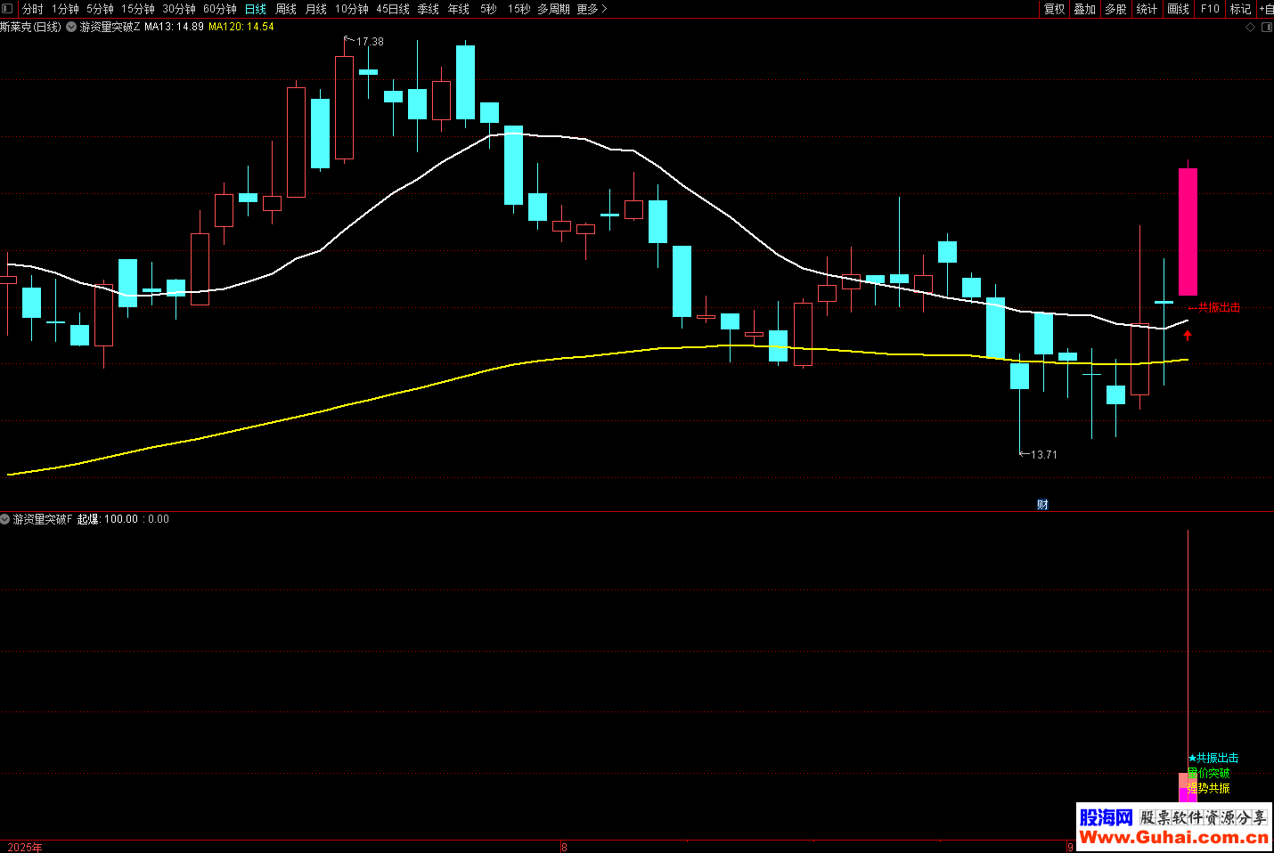The width and height of the screenshot is (1274, 853).
Task: Switch to the 分时 view
Action: coord(32,9)
